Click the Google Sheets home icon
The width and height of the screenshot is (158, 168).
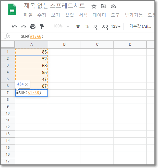pyautogui.click(x=12, y=9)
